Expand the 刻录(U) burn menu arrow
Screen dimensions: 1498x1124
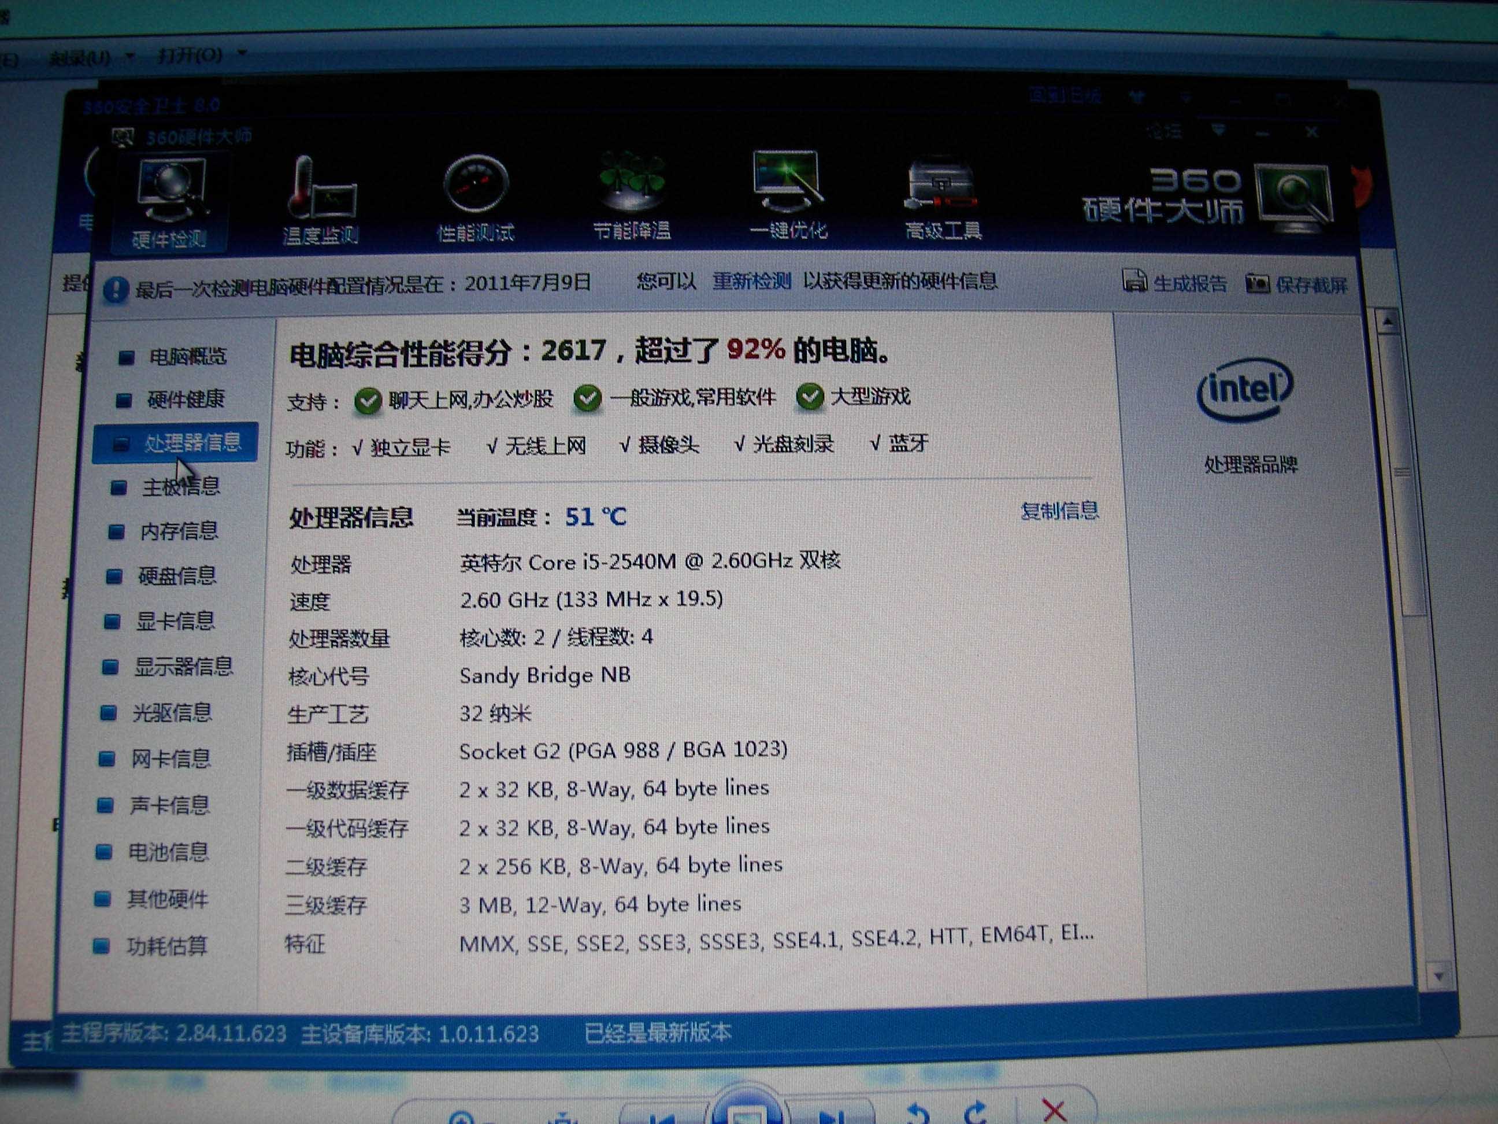(x=130, y=57)
